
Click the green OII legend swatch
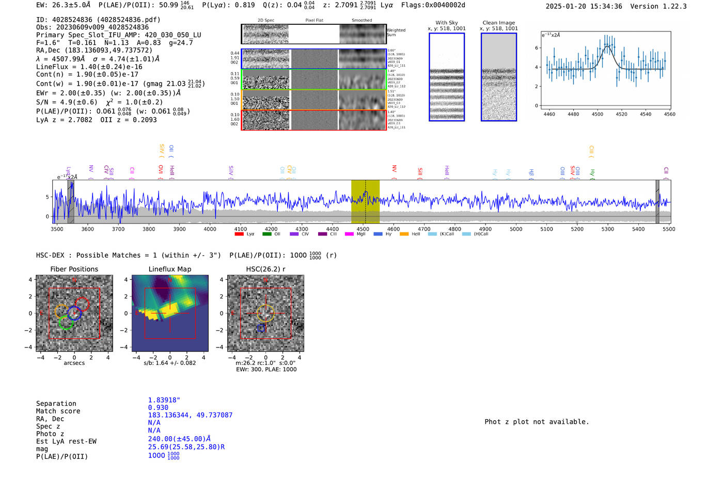[267, 234]
